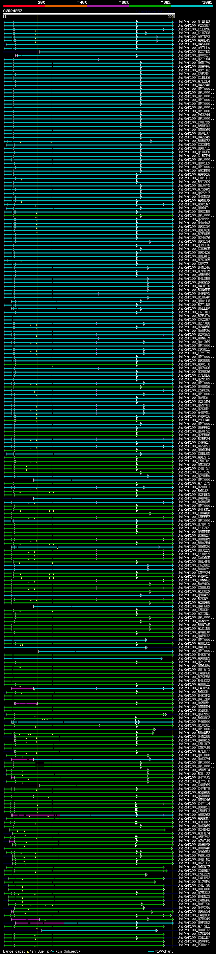216x954 pixels.
Task: Select the UniRef100_B4DVD2 label
Action: point(194,498)
